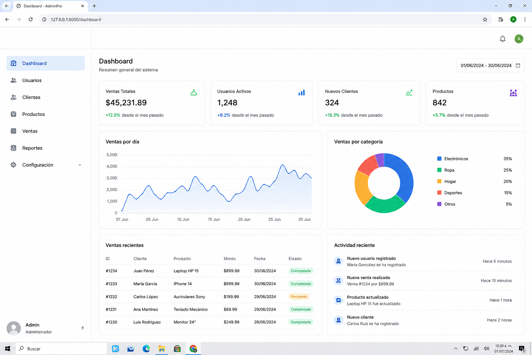
Task: Click the taskbar clock showing 10:30 a. m.
Action: (504, 348)
